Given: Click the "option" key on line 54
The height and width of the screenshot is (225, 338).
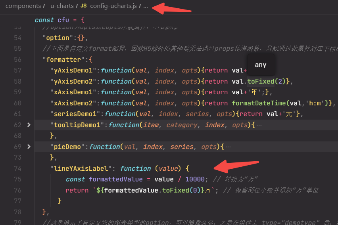Looking at the screenshot, I should tap(58, 38).
